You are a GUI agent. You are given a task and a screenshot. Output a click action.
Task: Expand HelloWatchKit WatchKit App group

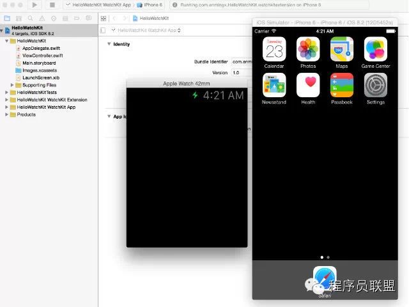coord(7,107)
